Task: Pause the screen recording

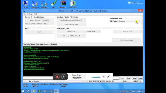Action: point(64,77)
